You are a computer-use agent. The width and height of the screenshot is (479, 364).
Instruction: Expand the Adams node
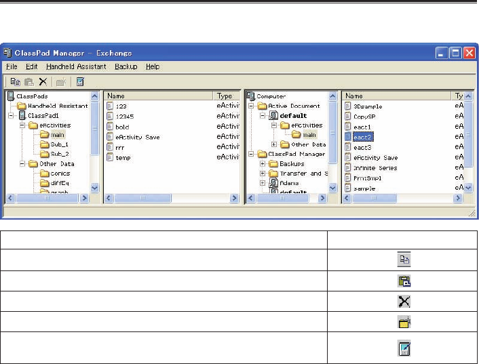tap(263, 183)
